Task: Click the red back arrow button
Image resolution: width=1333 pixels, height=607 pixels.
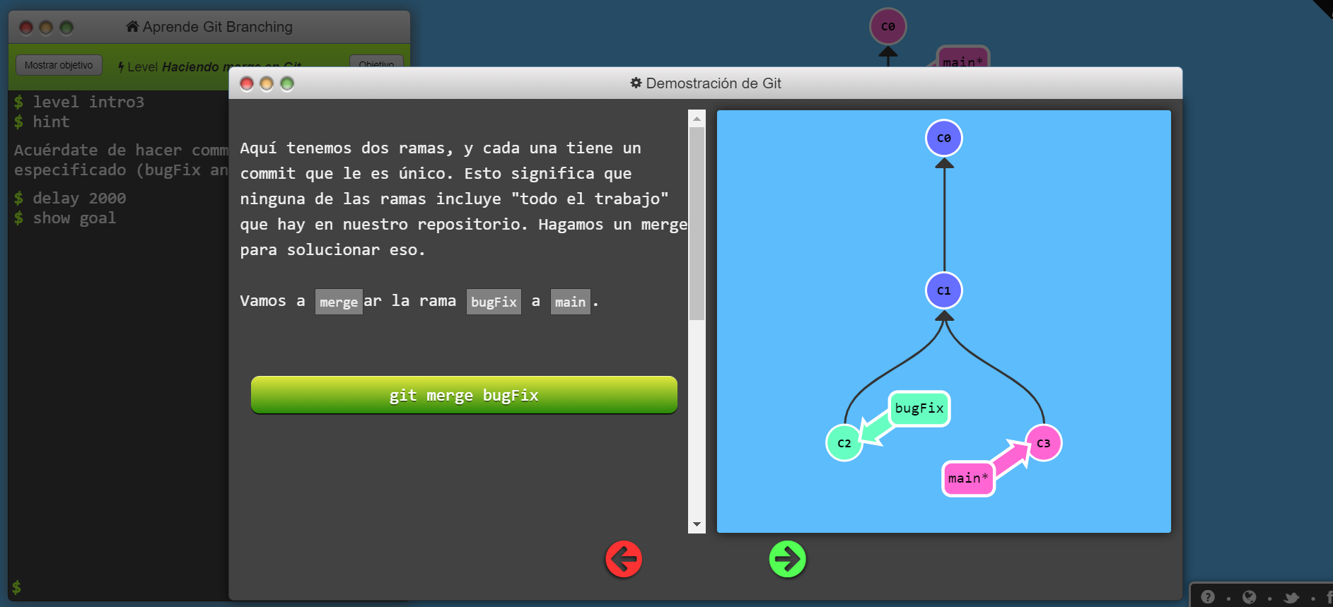Action: [x=624, y=560]
